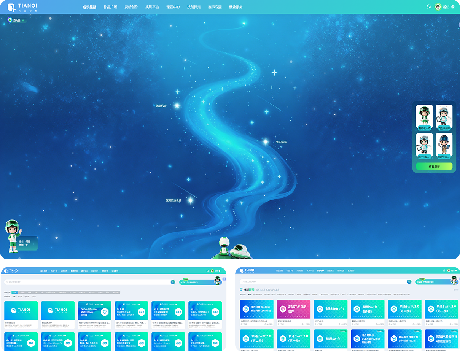Open the 解析Retrofit course card
This screenshot has height=351, width=460.
pyautogui.click(x=330, y=311)
